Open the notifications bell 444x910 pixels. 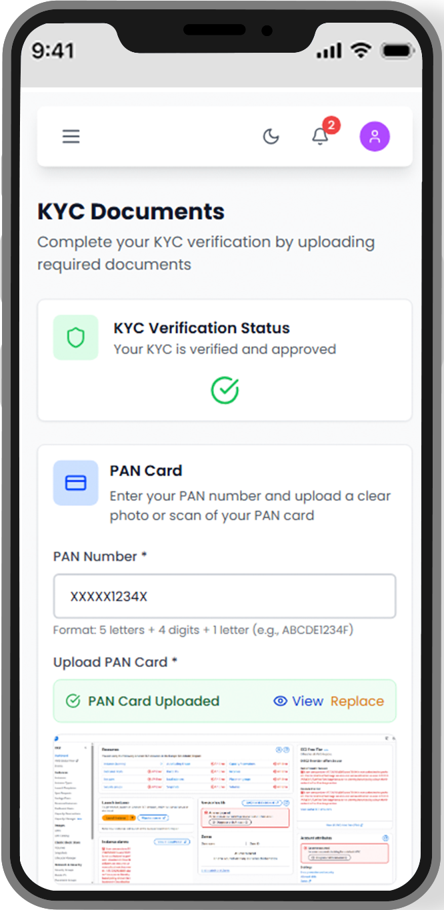point(319,137)
